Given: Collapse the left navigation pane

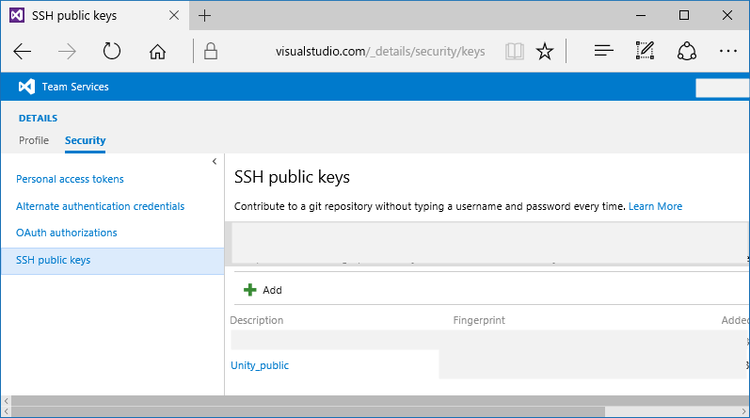Looking at the screenshot, I should (215, 162).
